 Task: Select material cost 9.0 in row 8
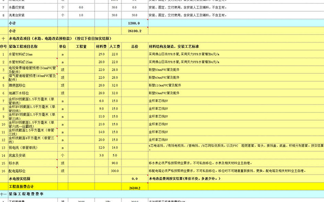click(102, 109)
